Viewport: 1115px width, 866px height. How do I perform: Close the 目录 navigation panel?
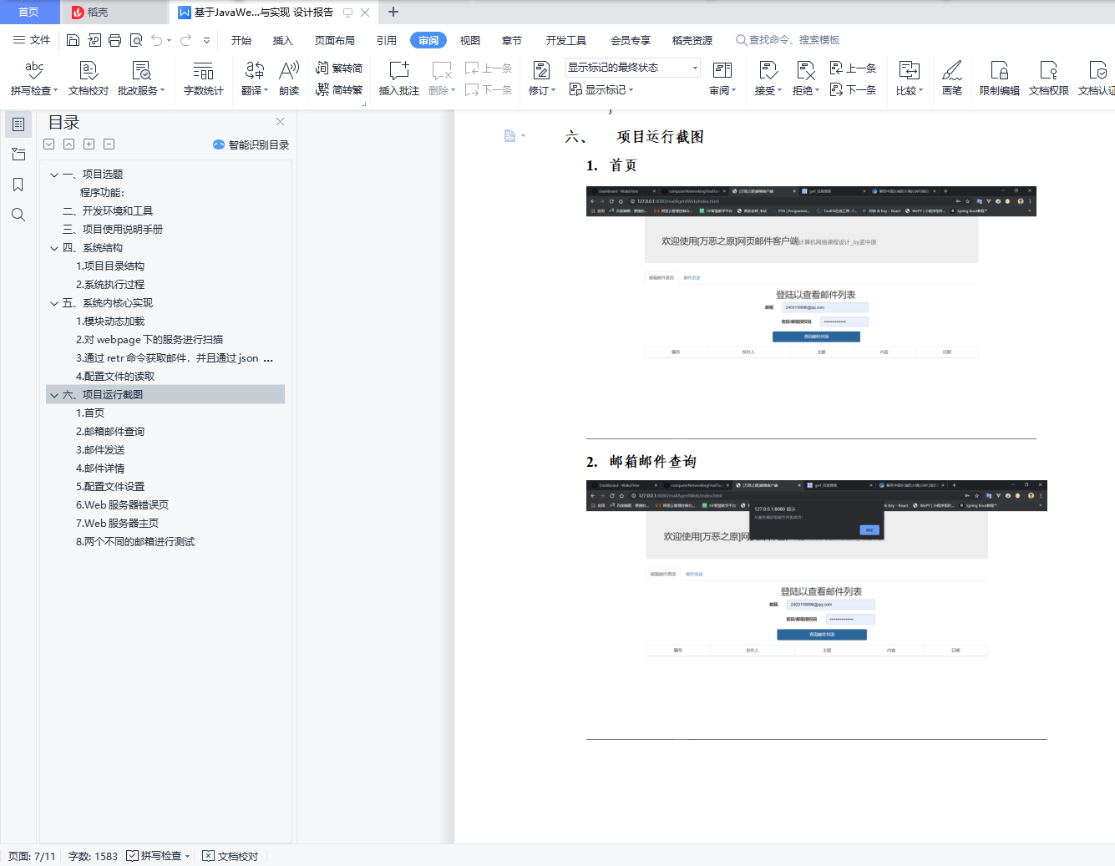281,122
